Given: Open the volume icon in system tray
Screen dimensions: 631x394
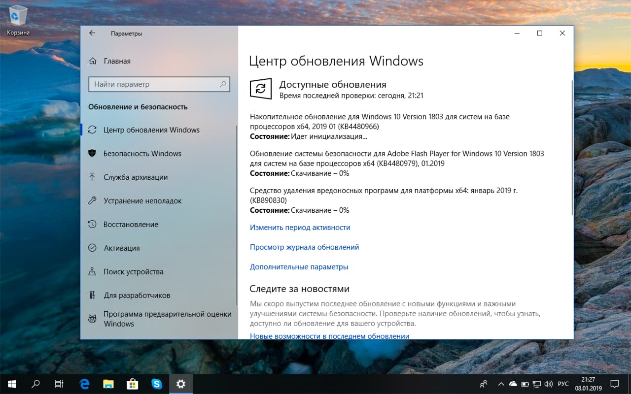Looking at the screenshot, I should pos(549,384).
